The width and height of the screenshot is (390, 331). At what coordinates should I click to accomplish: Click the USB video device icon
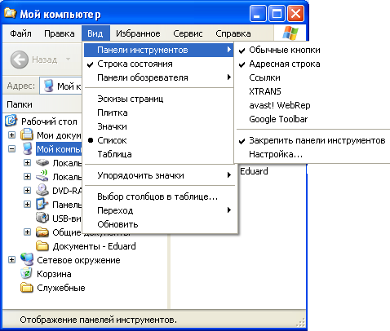[42, 218]
